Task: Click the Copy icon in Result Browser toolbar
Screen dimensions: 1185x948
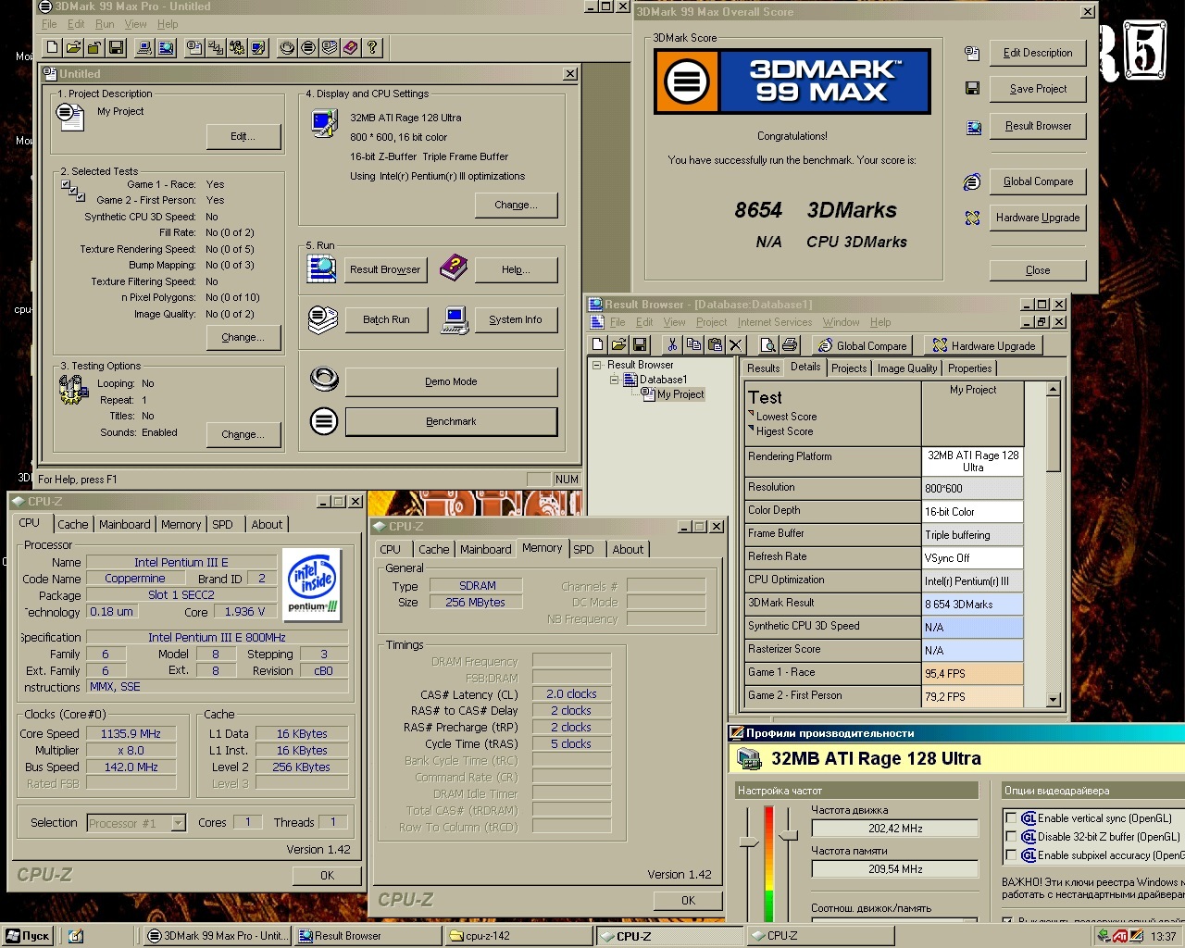Action: (693, 345)
